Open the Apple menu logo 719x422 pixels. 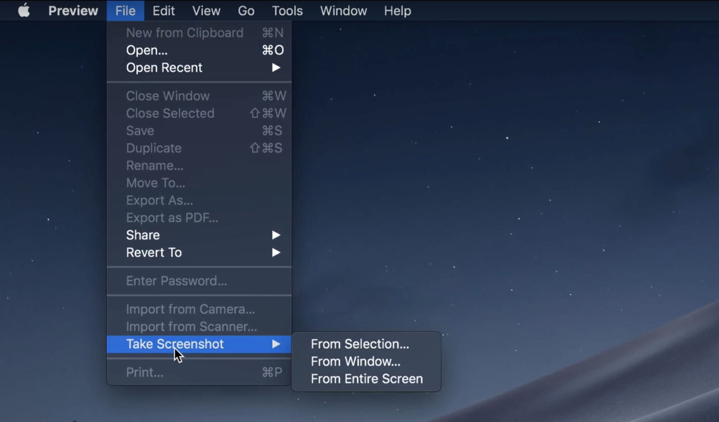pyautogui.click(x=24, y=10)
